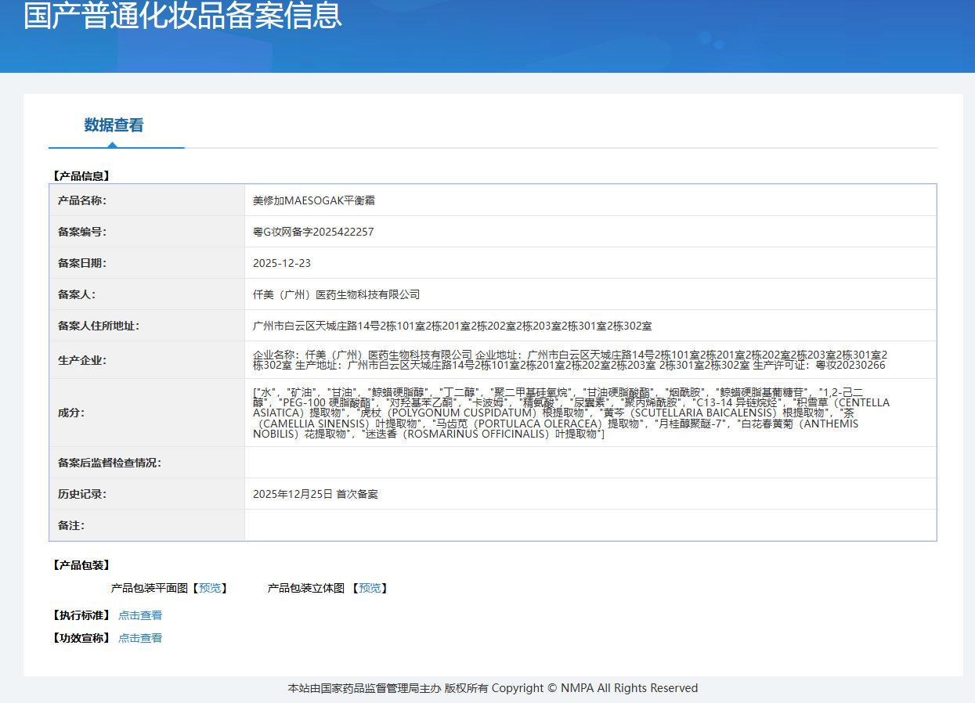Select the 【执行标准】 label
This screenshot has height=703, width=975.
pos(81,615)
